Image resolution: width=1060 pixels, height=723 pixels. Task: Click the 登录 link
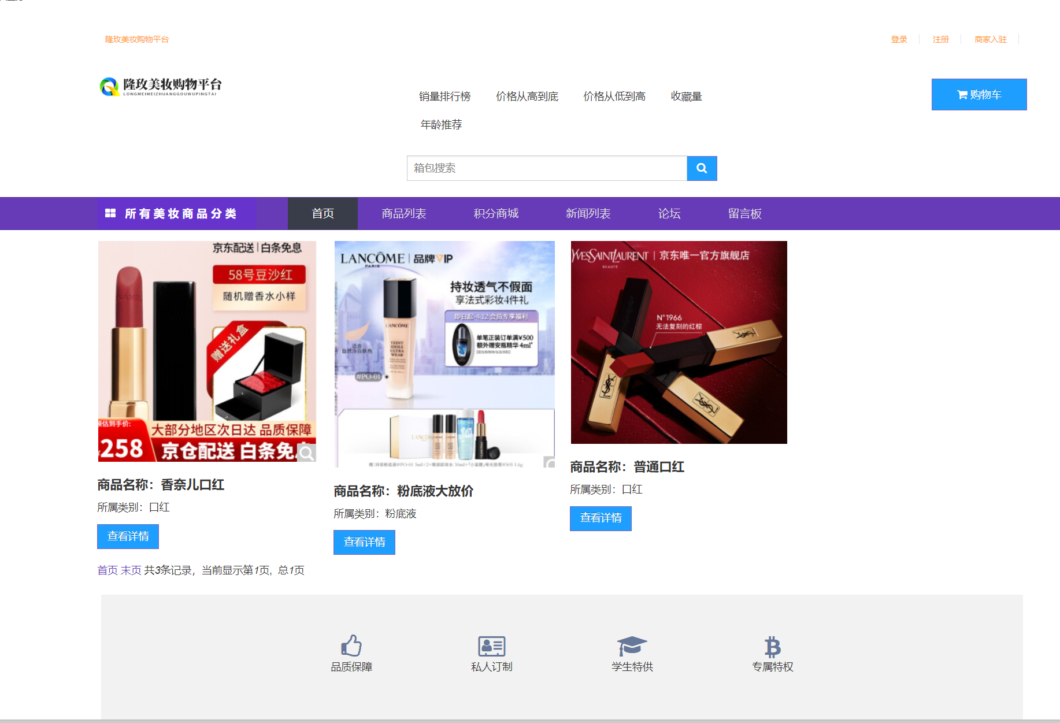898,39
